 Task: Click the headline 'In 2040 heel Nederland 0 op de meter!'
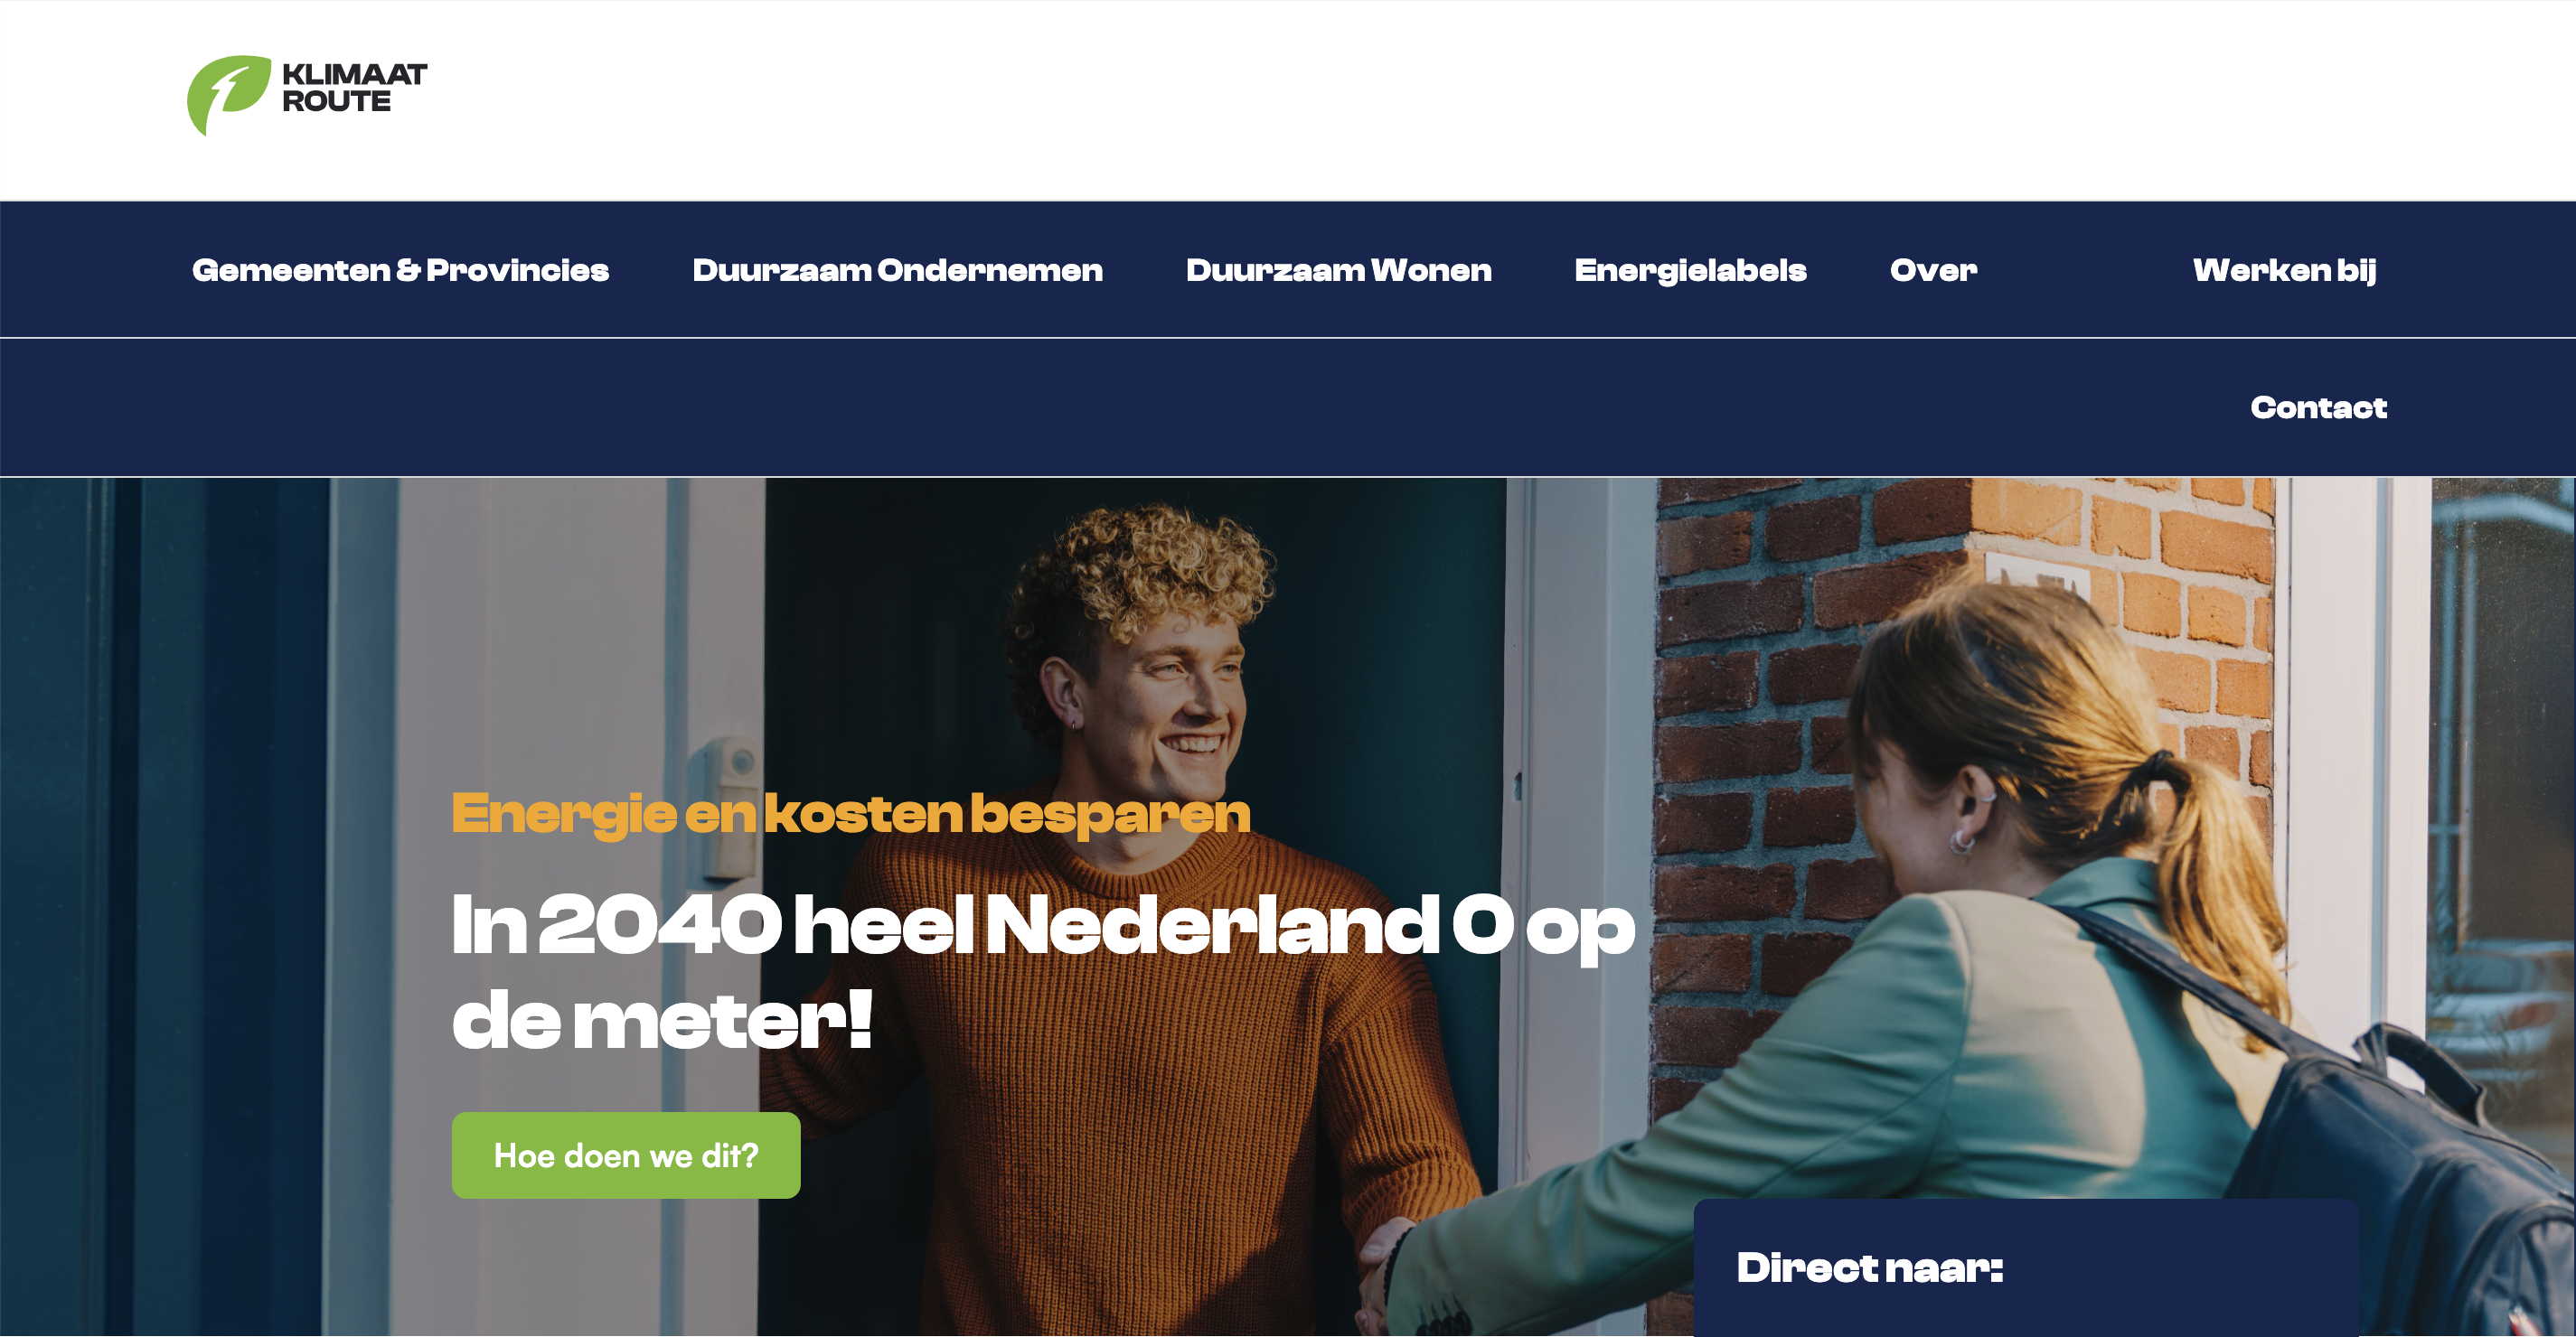pos(1043,971)
